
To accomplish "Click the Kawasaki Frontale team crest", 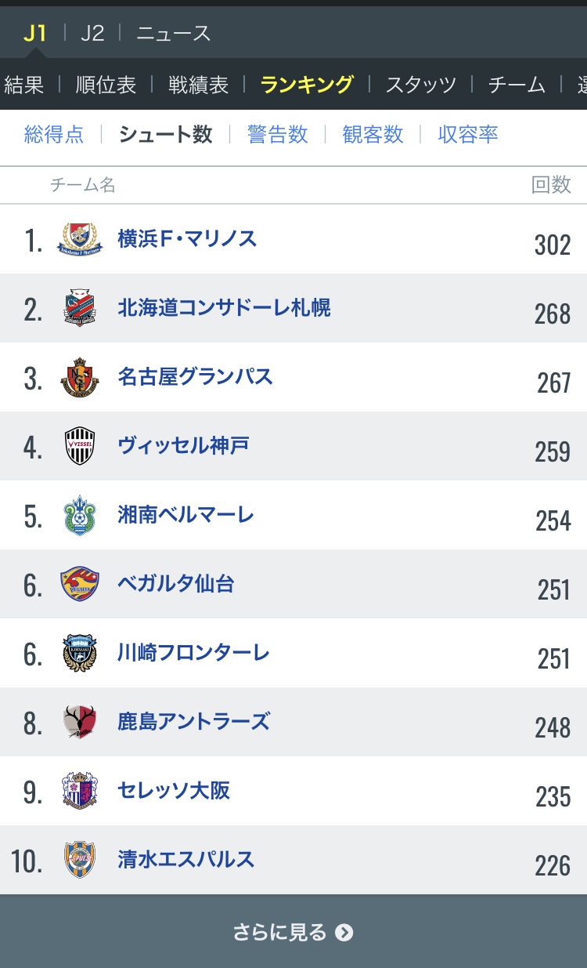I will click(80, 653).
